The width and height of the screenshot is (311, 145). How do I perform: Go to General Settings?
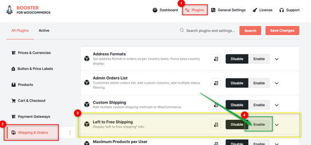(x=228, y=10)
